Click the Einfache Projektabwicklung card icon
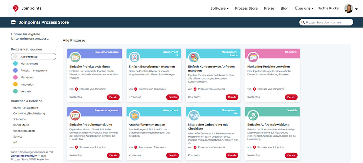363x163 pixels. click(x=75, y=57)
